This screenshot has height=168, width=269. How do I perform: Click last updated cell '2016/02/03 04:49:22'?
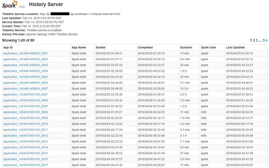[239, 88]
